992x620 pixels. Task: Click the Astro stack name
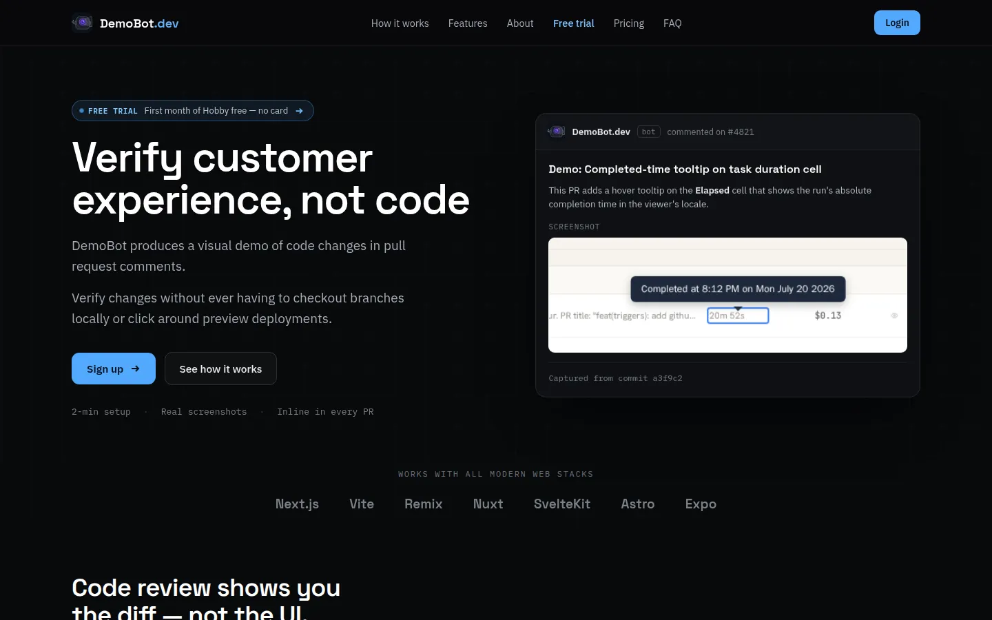click(638, 504)
